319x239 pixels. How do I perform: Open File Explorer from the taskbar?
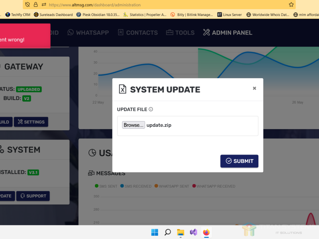coord(180,232)
